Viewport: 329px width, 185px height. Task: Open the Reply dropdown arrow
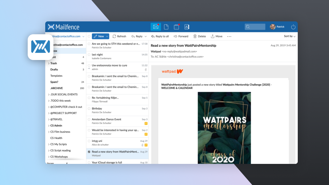pyautogui.click(x=146, y=36)
